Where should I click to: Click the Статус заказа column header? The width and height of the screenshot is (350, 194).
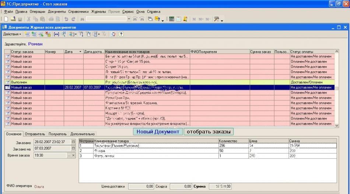[x=28, y=52]
